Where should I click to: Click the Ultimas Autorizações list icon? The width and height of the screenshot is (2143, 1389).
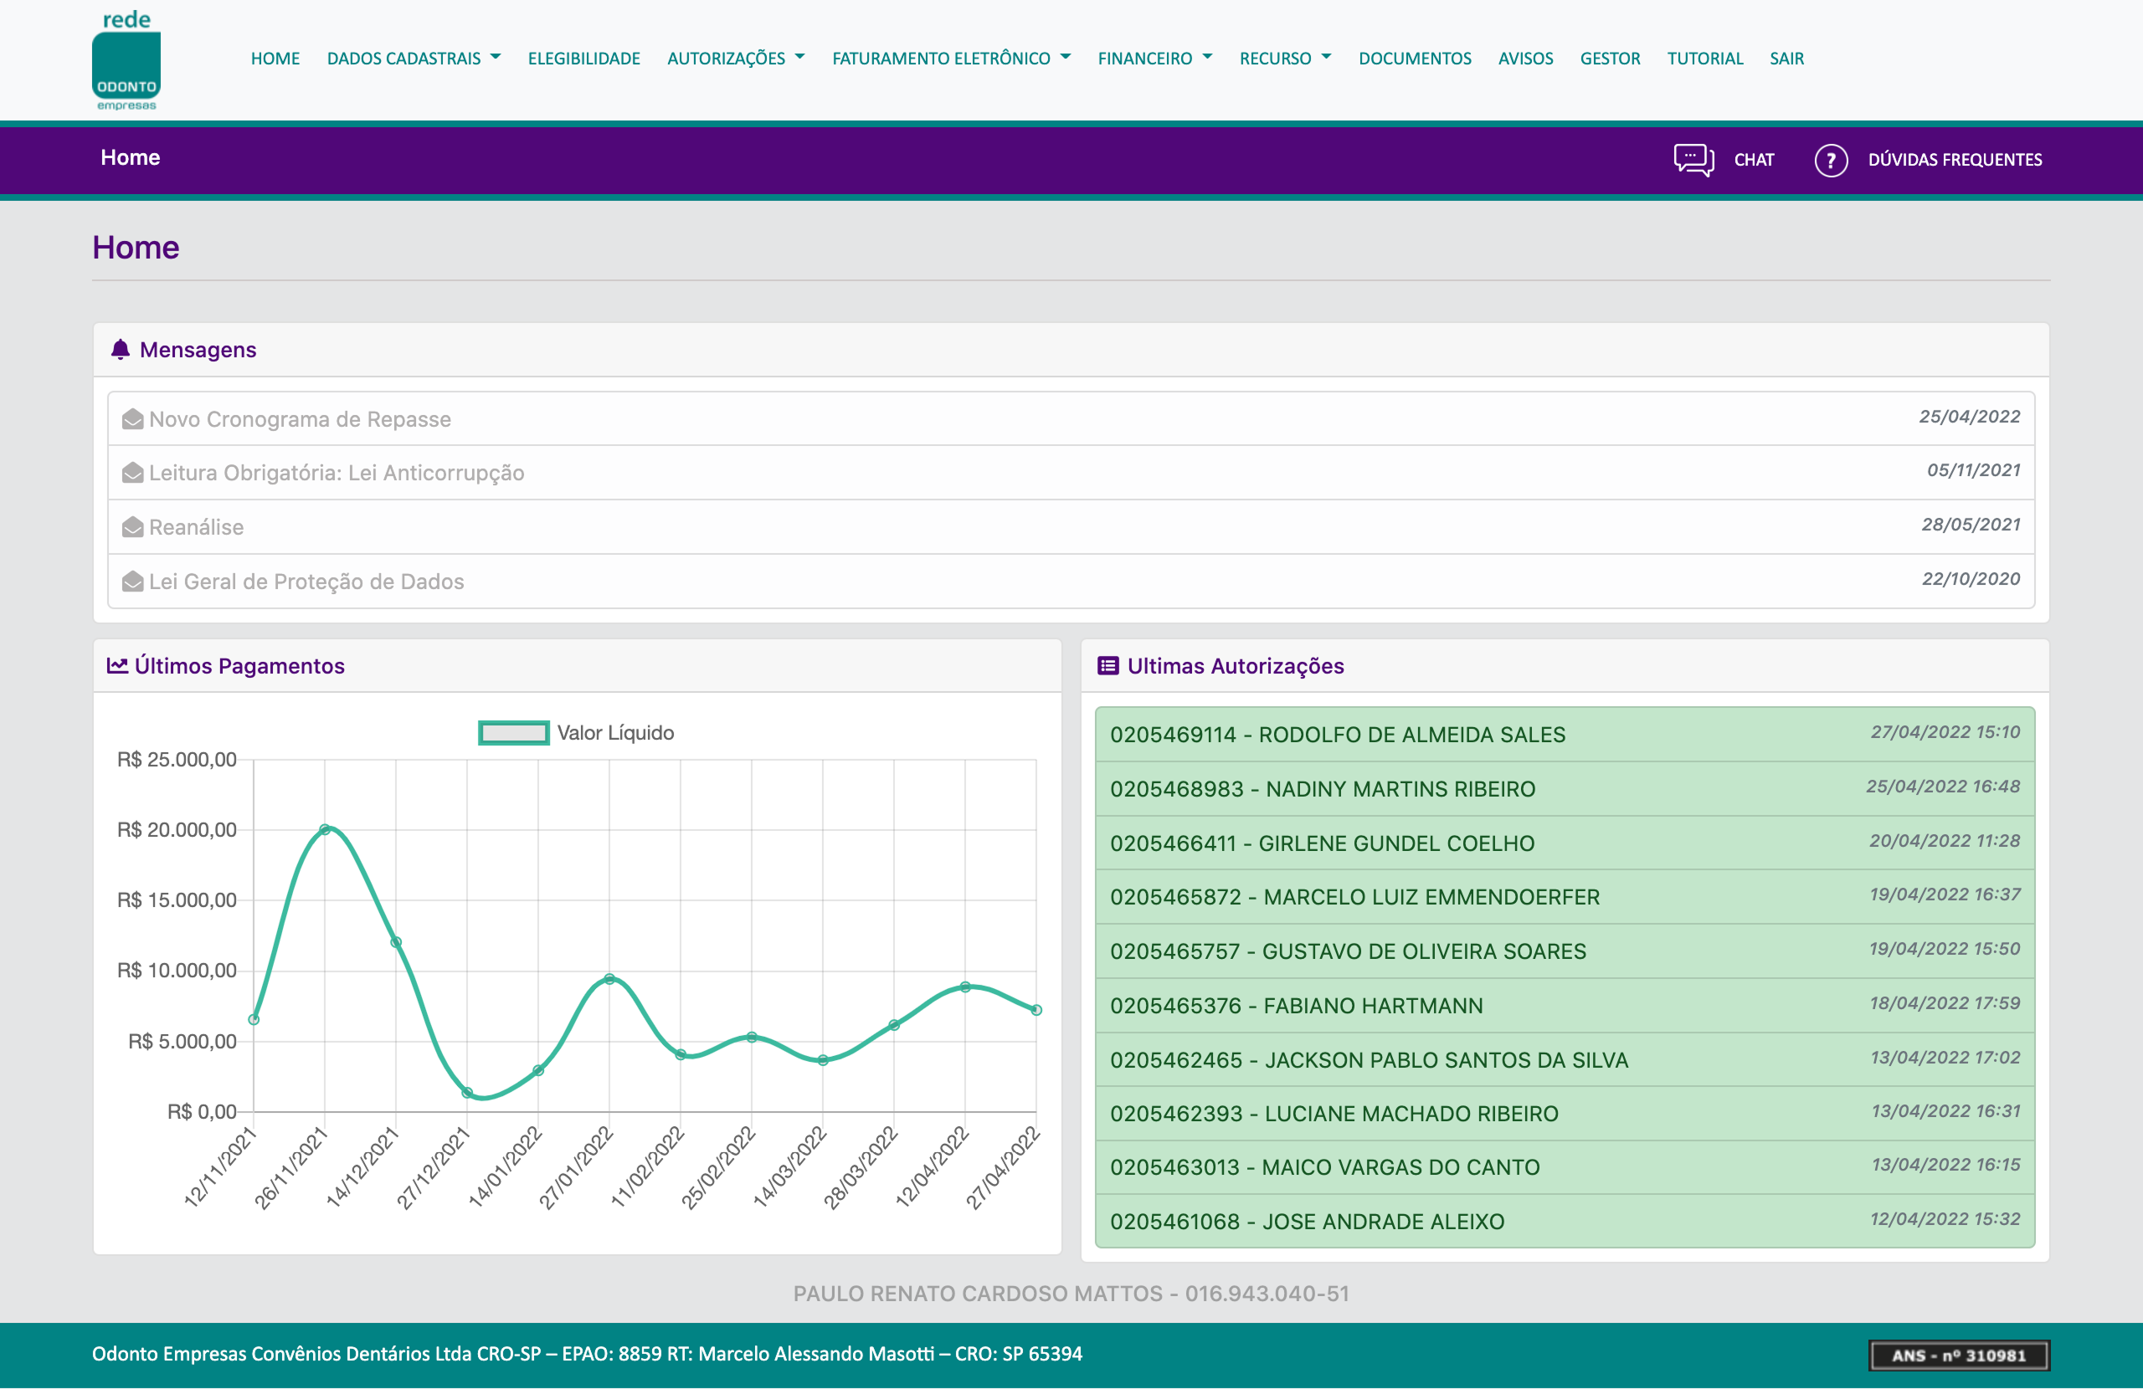1107,665
